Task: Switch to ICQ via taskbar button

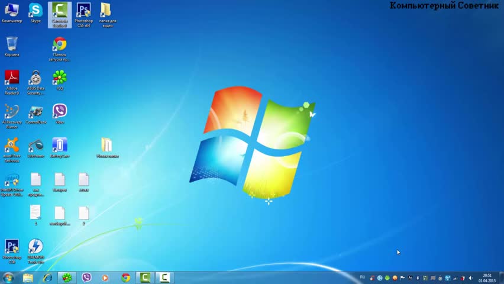Action: 67,277
